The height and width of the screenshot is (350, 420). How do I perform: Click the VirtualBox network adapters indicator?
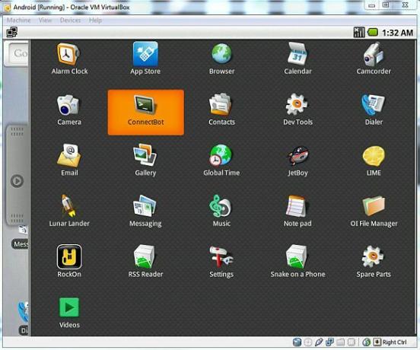(329, 342)
